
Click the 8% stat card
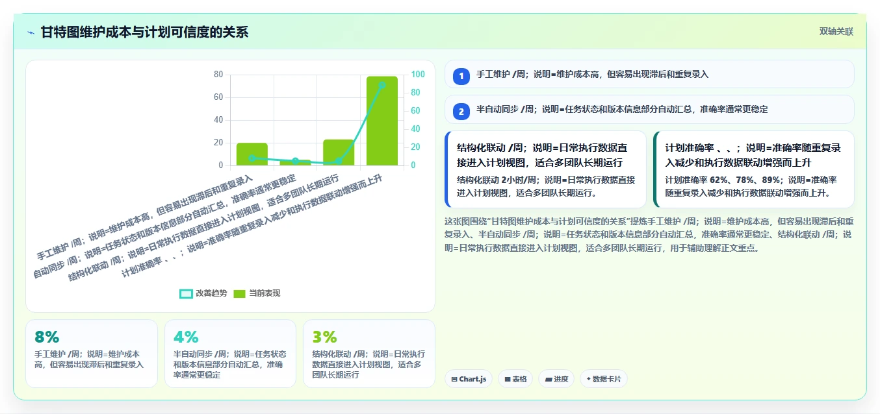tap(92, 354)
